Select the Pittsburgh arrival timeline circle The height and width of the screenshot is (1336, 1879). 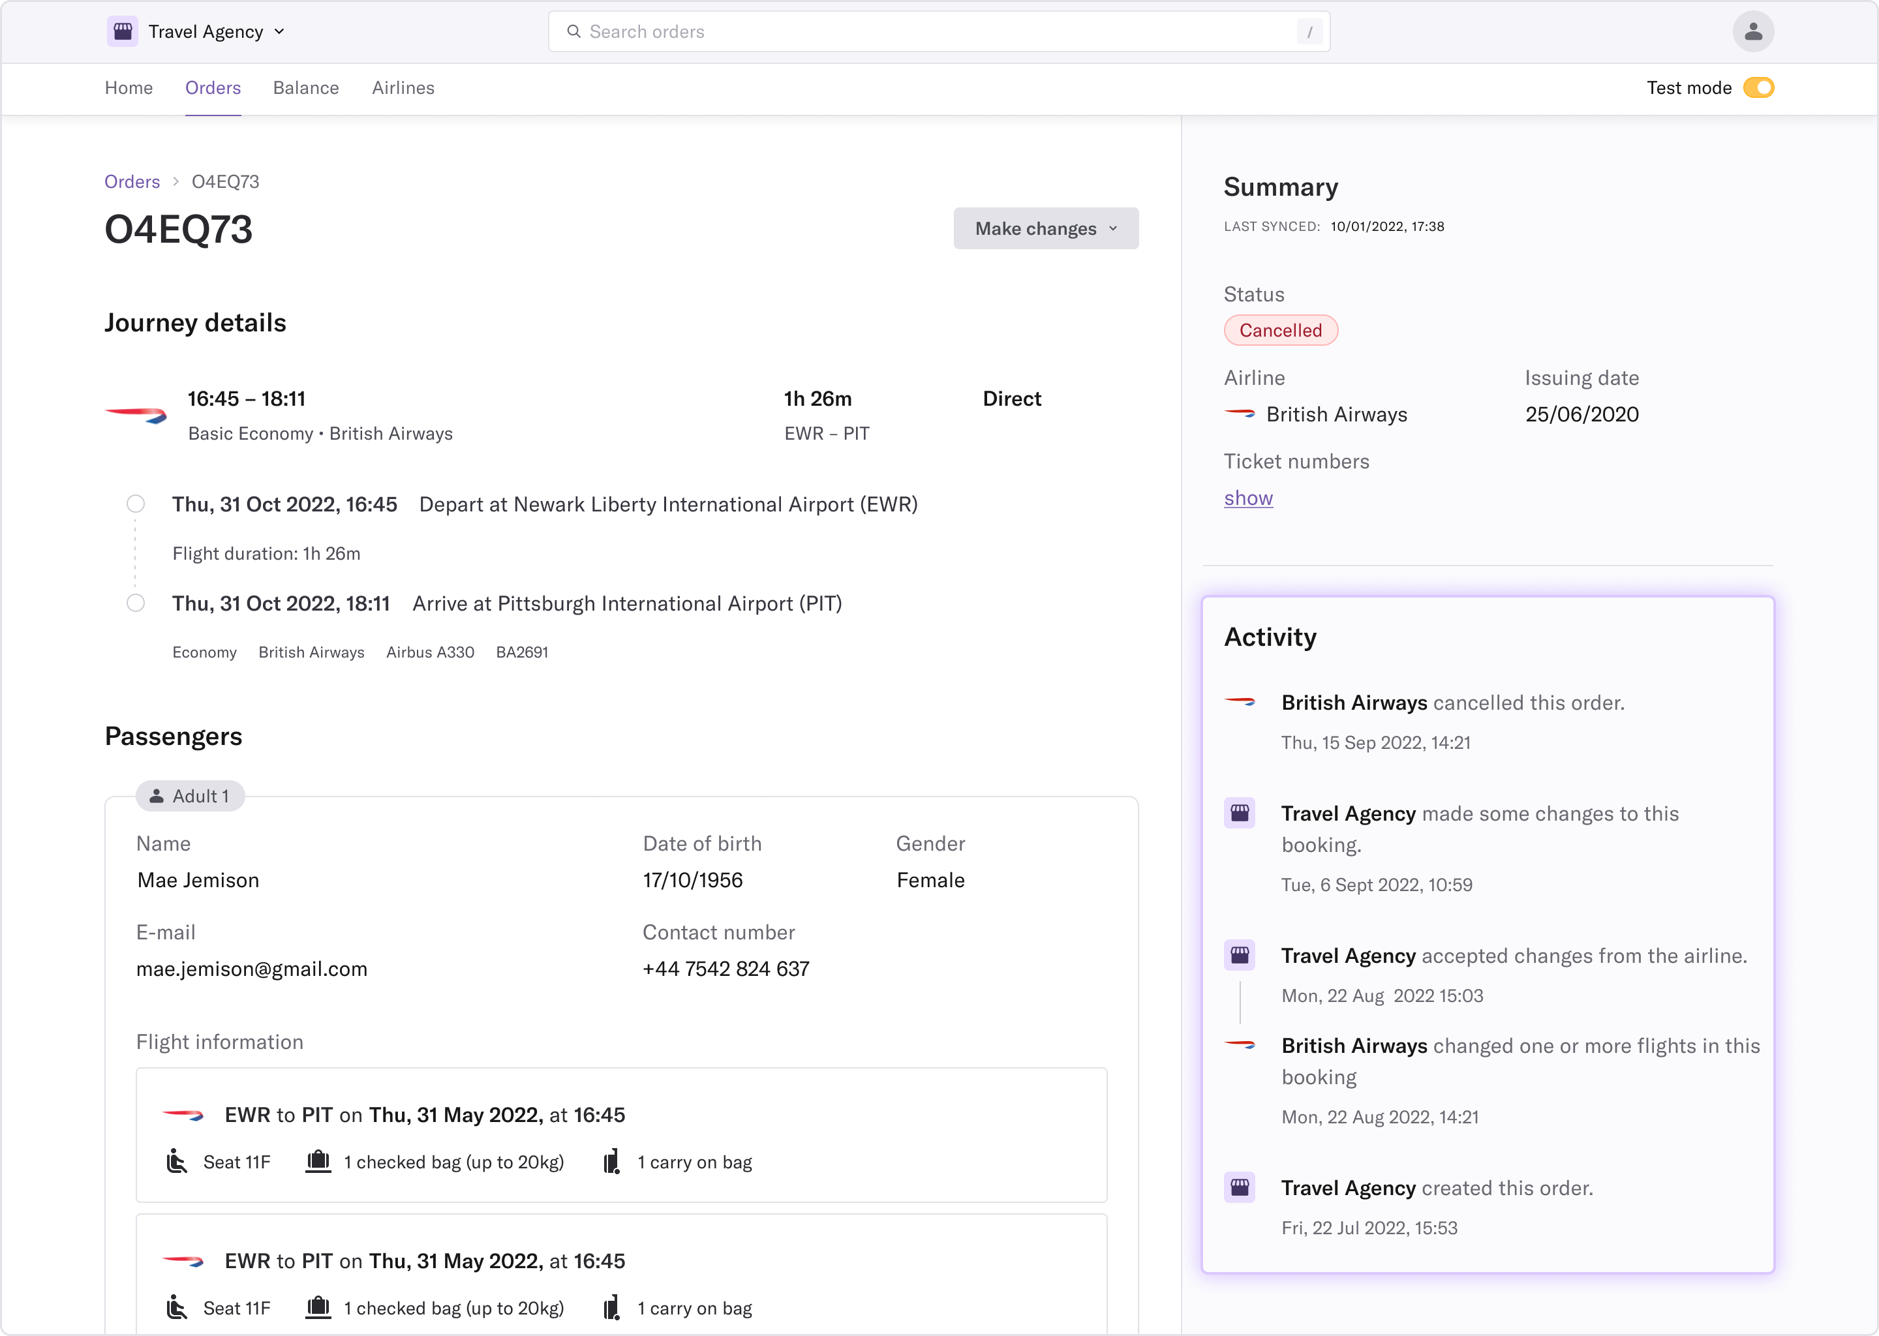coord(136,603)
